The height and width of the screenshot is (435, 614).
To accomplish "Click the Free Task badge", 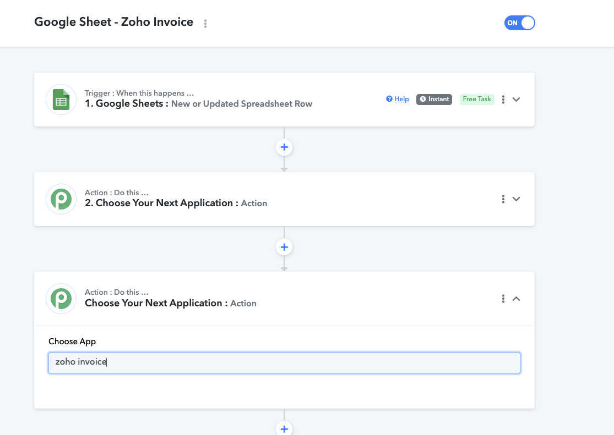I will coord(477,100).
